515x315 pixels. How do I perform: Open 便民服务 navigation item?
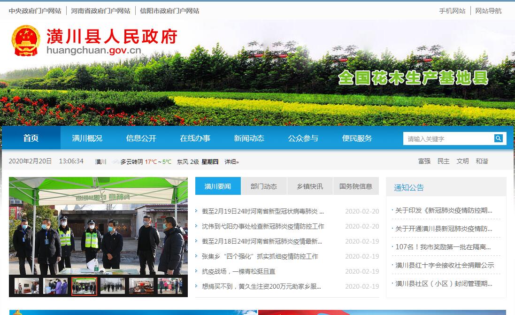(x=357, y=138)
